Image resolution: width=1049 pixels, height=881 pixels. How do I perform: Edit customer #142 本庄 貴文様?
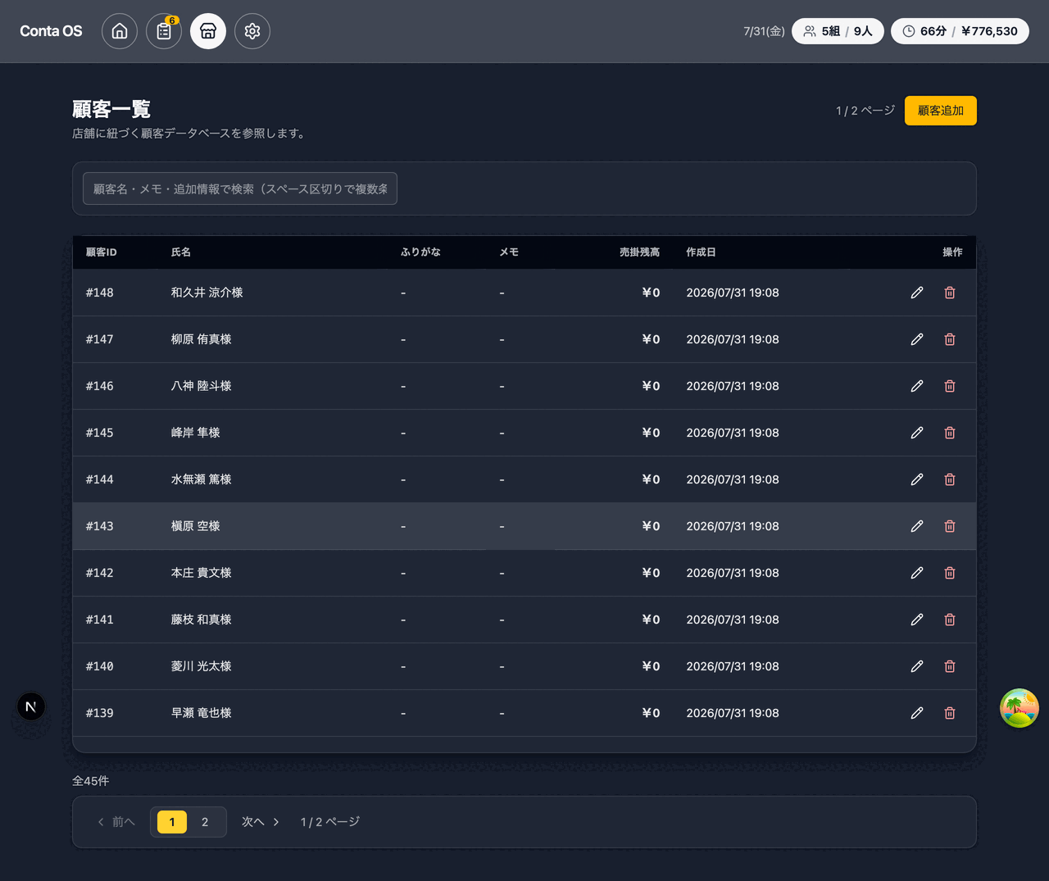[917, 573]
